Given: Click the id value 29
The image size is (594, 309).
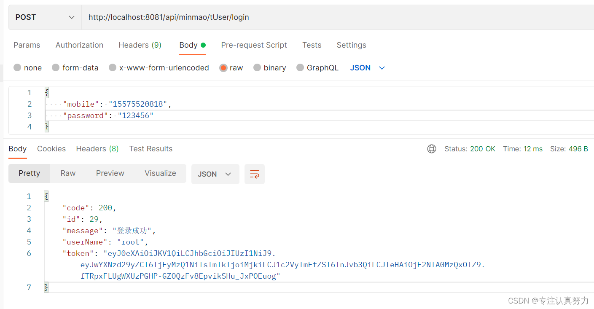Looking at the screenshot, I should tap(94, 219).
